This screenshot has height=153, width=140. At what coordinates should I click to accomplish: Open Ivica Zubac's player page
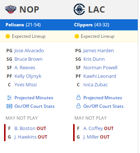click(96, 85)
